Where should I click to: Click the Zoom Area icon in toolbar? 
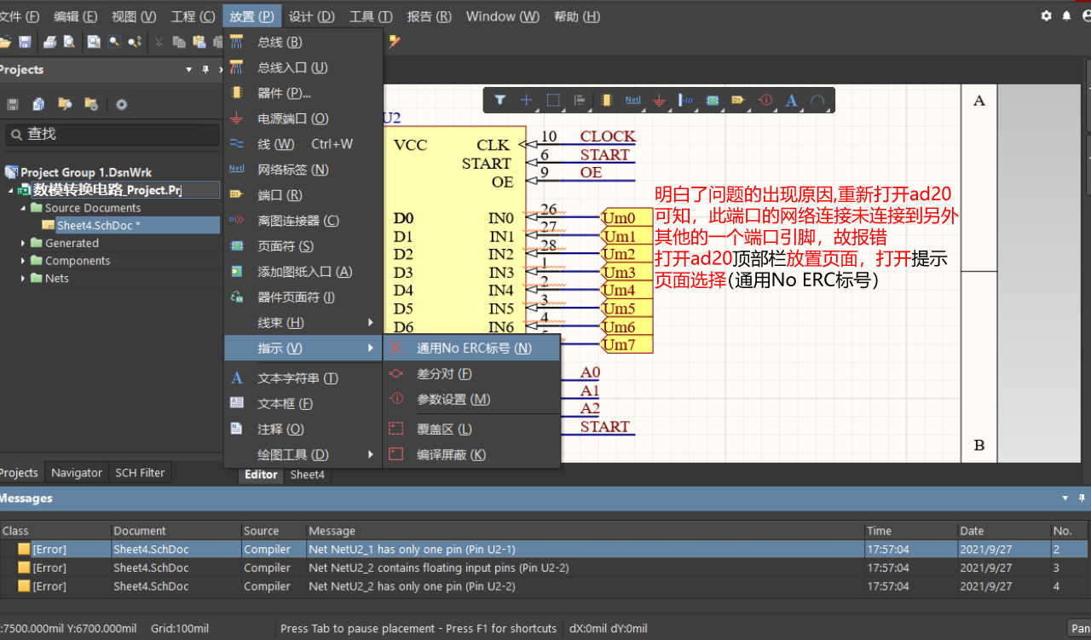[113, 42]
